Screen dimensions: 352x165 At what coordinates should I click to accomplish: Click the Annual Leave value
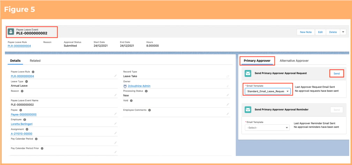19,86
